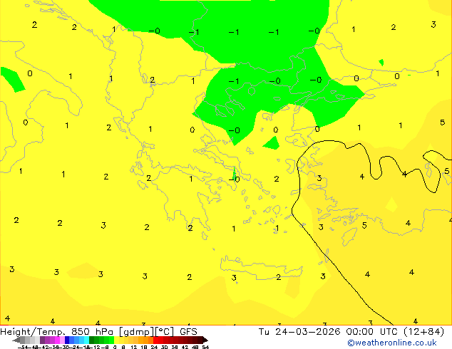Pick the dark green legend swatch

click(91, 340)
